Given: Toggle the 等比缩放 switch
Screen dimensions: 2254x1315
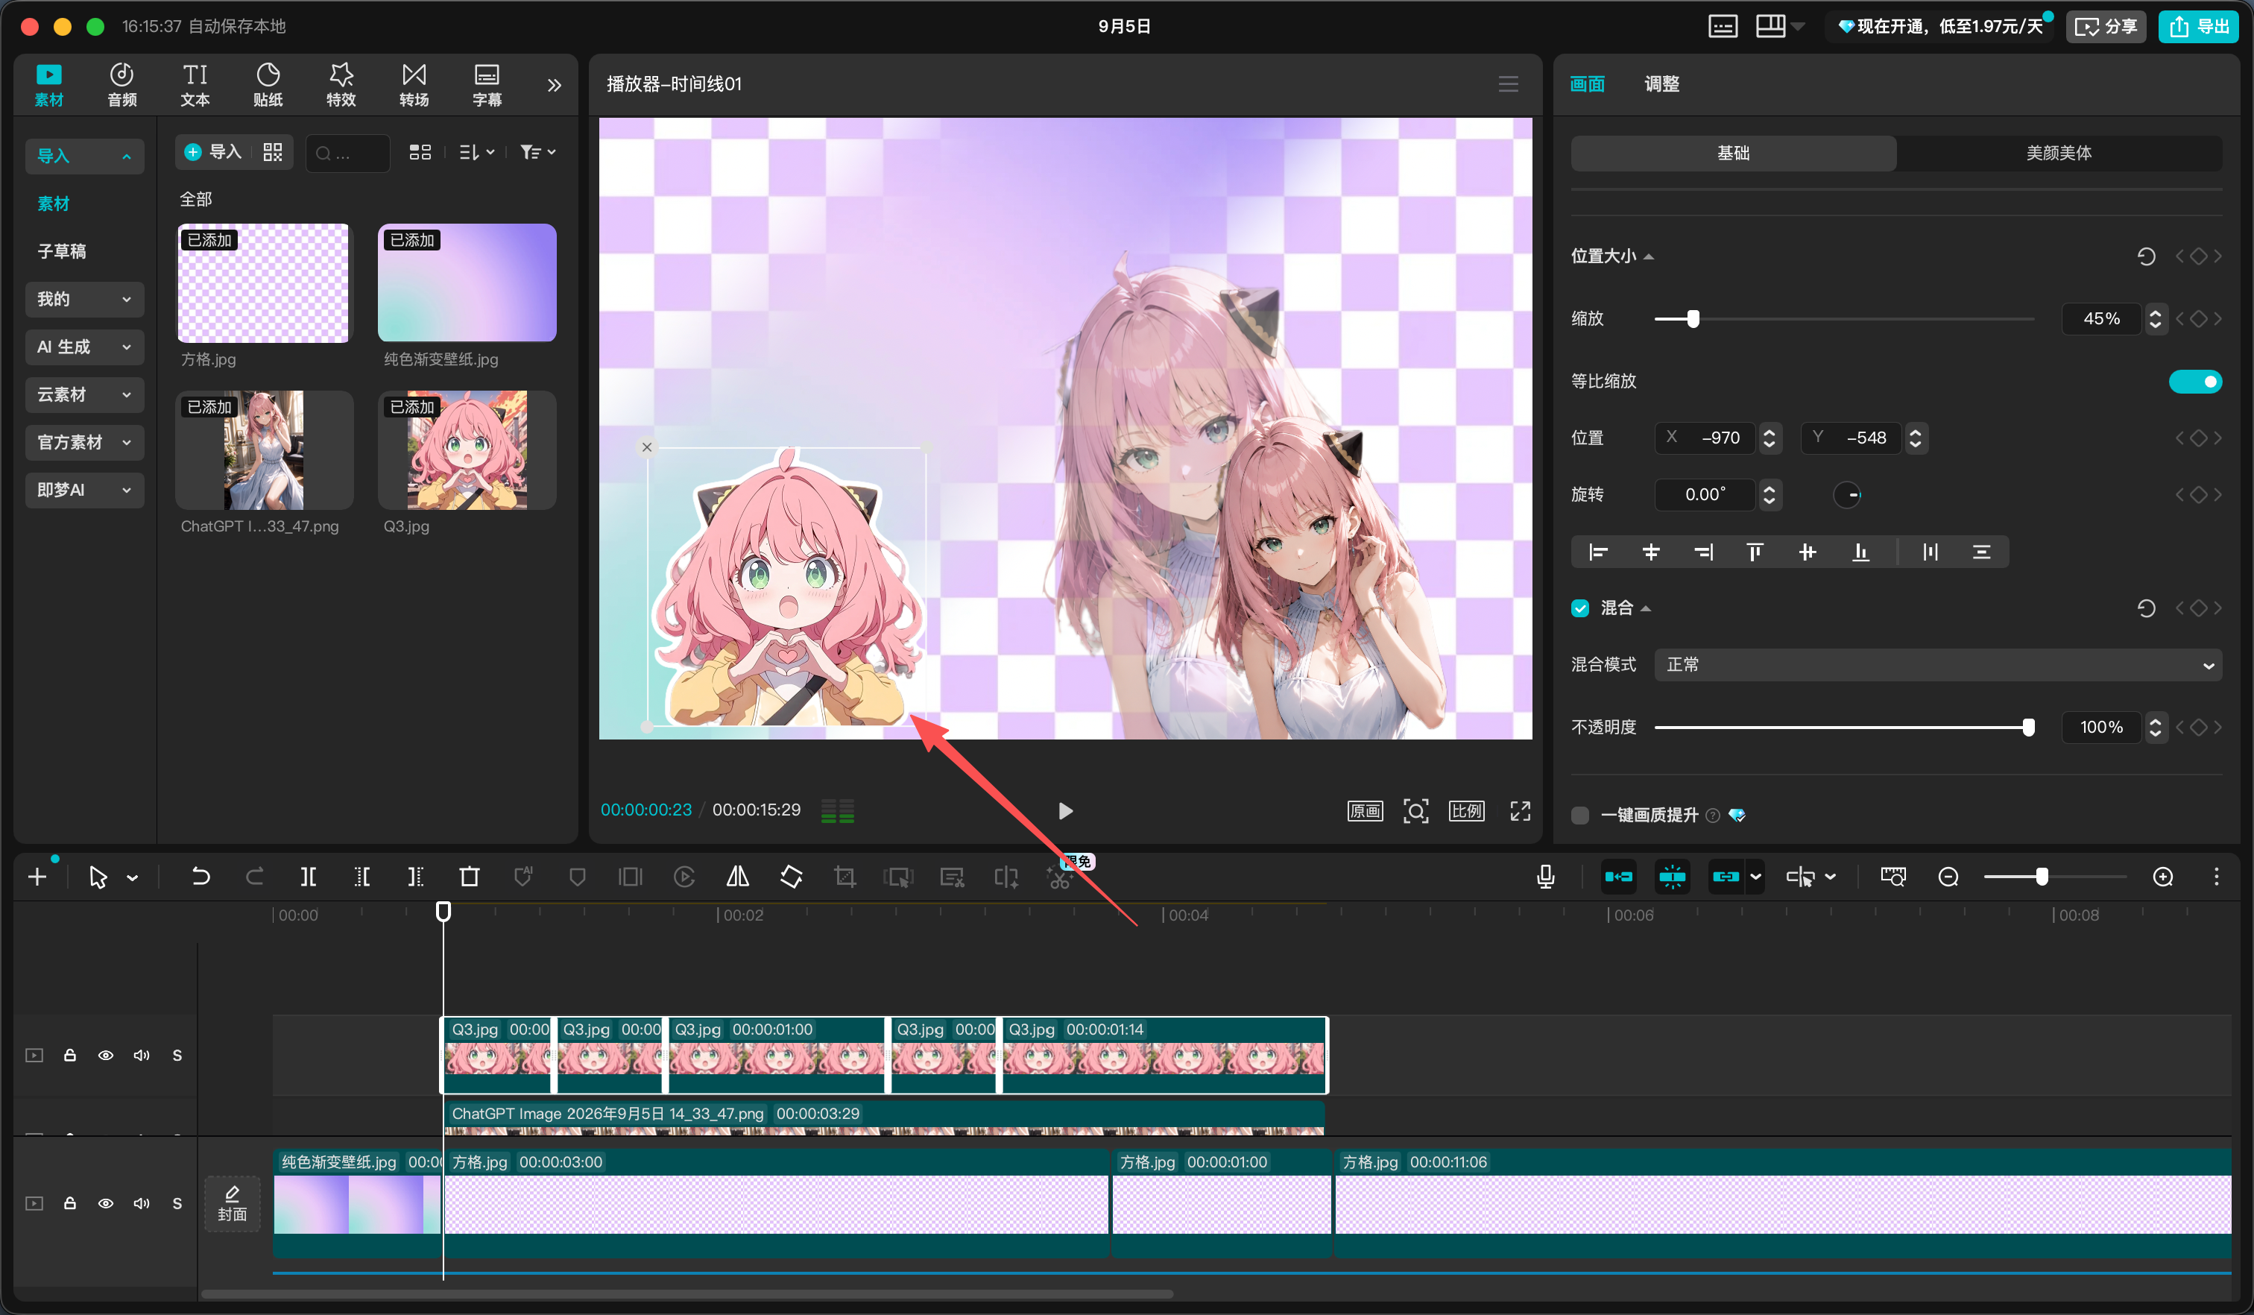Looking at the screenshot, I should [2195, 381].
